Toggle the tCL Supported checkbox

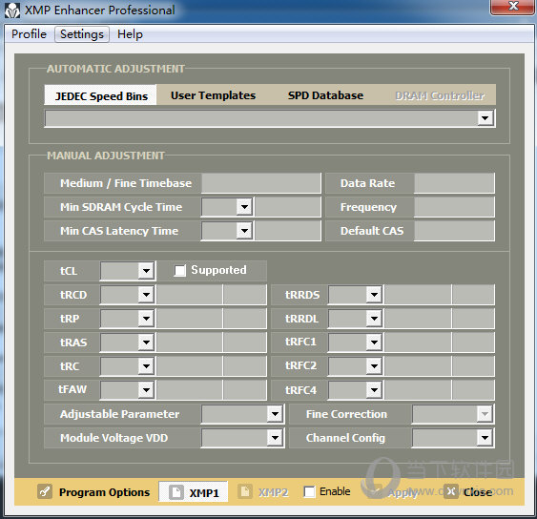(180, 270)
